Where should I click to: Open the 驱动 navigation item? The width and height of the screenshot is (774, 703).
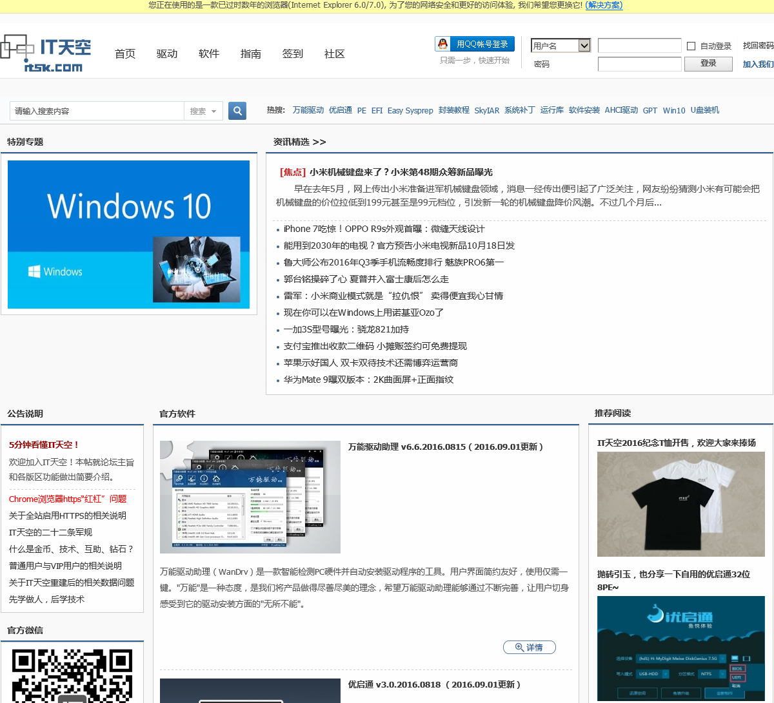click(x=167, y=54)
